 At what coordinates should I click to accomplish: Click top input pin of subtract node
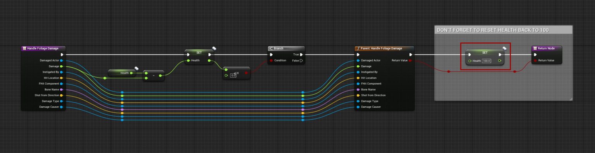click(x=146, y=73)
